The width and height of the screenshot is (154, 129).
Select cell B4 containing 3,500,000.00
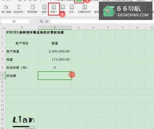pos(55,51)
